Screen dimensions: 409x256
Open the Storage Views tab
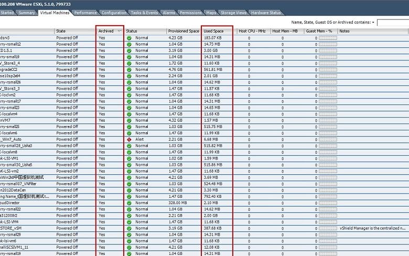pos(233,13)
